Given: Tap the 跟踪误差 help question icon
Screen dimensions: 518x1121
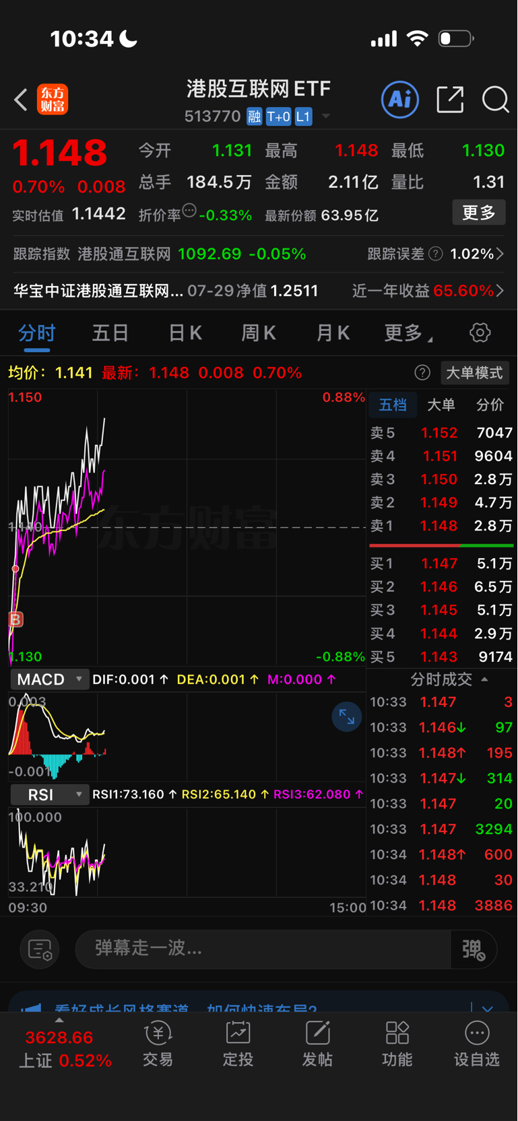Looking at the screenshot, I should [x=436, y=254].
